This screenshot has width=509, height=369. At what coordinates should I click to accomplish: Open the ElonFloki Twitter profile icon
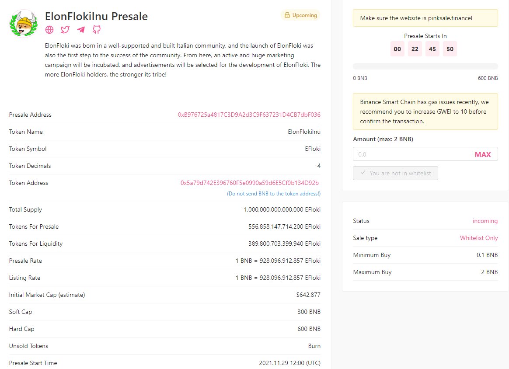pos(65,30)
